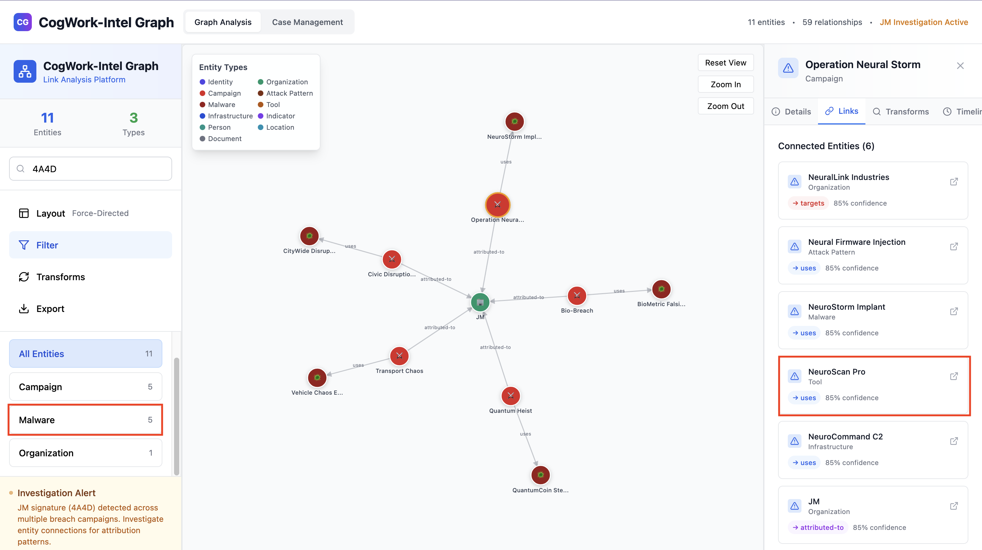Click the CG logo icon in header
Image resolution: width=982 pixels, height=550 pixels.
pyautogui.click(x=22, y=22)
